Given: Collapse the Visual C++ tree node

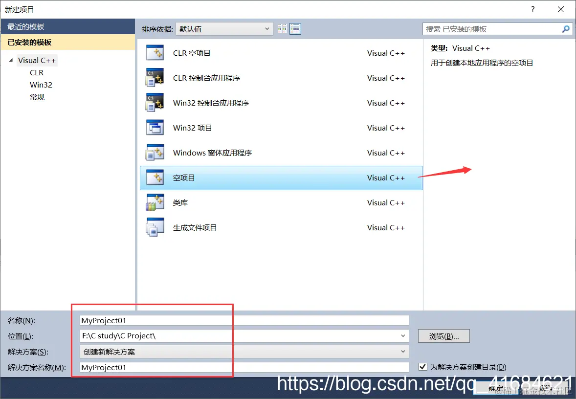Looking at the screenshot, I should (11, 60).
